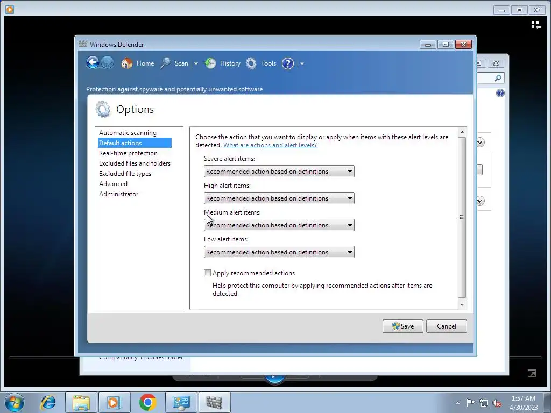This screenshot has width=551, height=413.
Task: Select Administrator in options list
Action: 118,194
